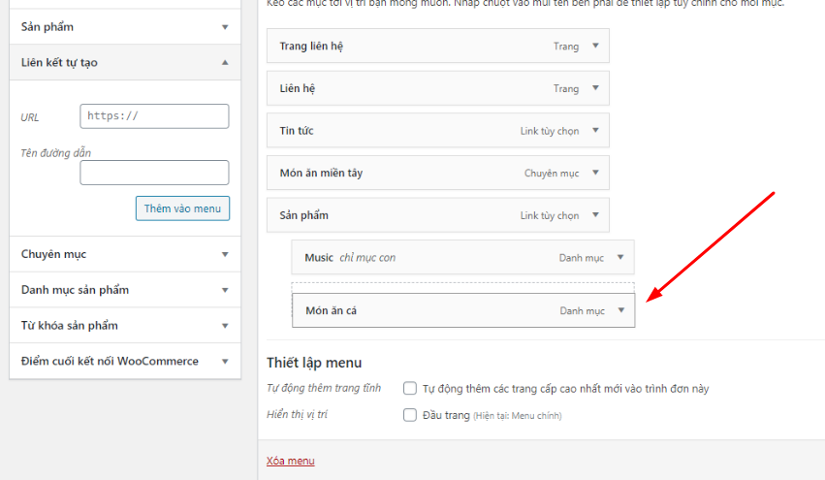Screen dimensions: 825x480
Task: Open Tin tức menu item settings arrow
Action: pos(595,131)
